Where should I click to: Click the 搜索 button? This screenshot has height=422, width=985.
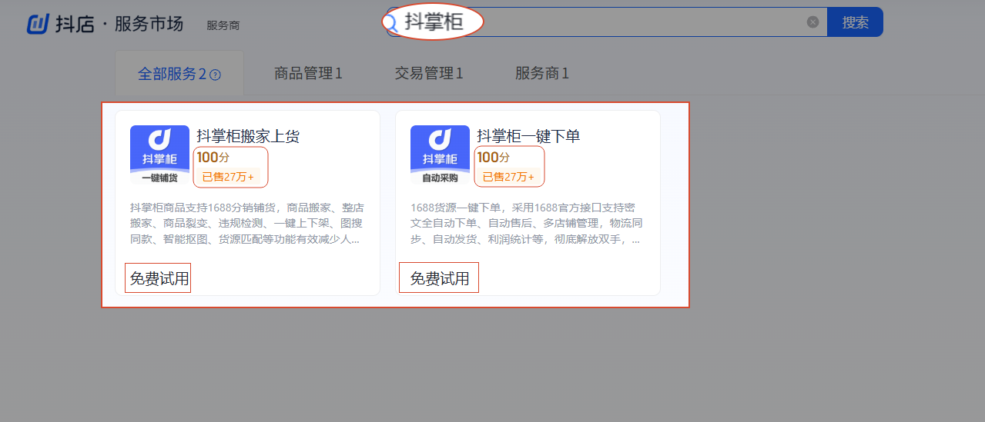855,22
